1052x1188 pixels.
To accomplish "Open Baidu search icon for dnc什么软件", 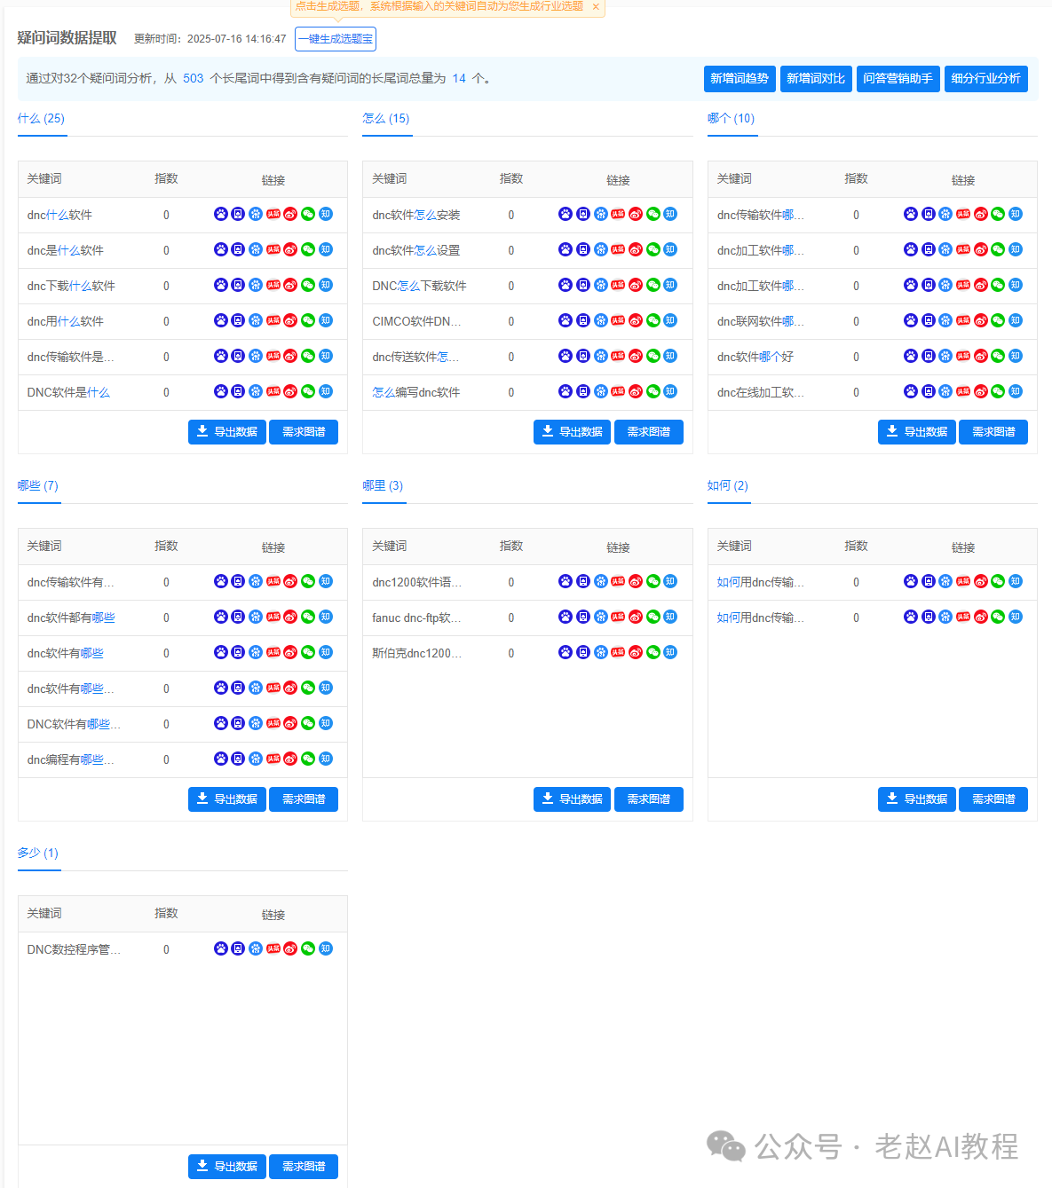I will click(220, 214).
